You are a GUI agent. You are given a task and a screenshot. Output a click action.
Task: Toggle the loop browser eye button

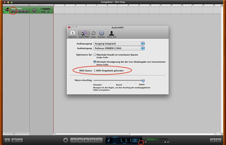coord(14,140)
